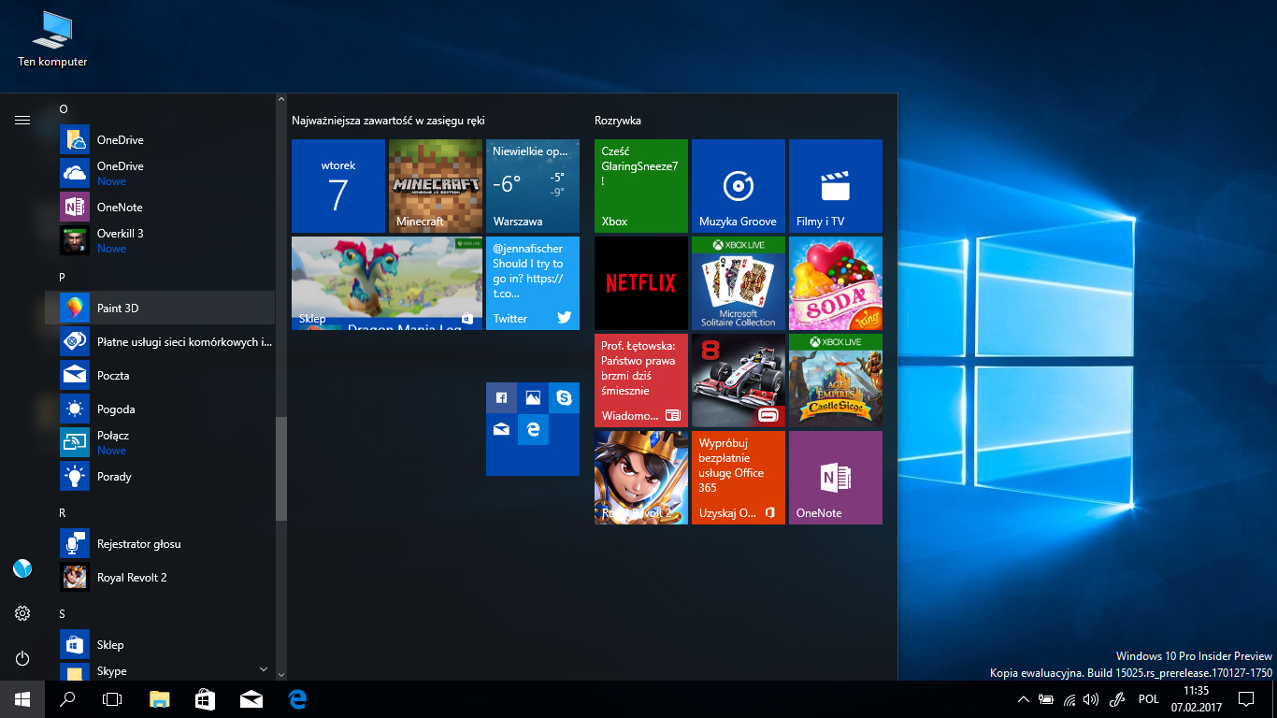Open the racing game tile with number 8
The height and width of the screenshot is (718, 1277).
pyautogui.click(x=739, y=381)
